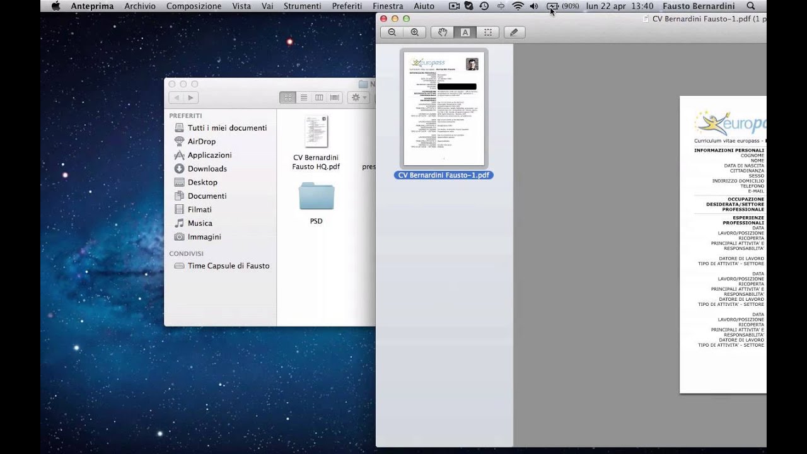807x454 pixels.
Task: Open the volume control in menu bar
Action: 534,6
